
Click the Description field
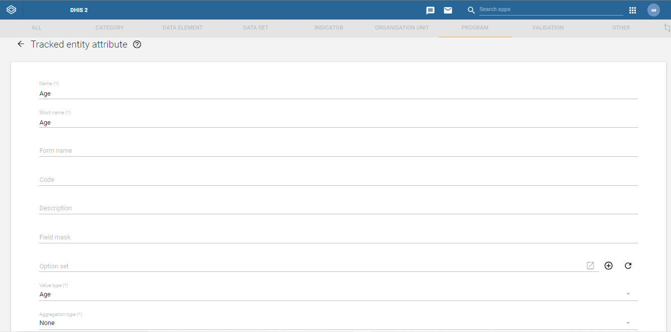click(x=338, y=208)
